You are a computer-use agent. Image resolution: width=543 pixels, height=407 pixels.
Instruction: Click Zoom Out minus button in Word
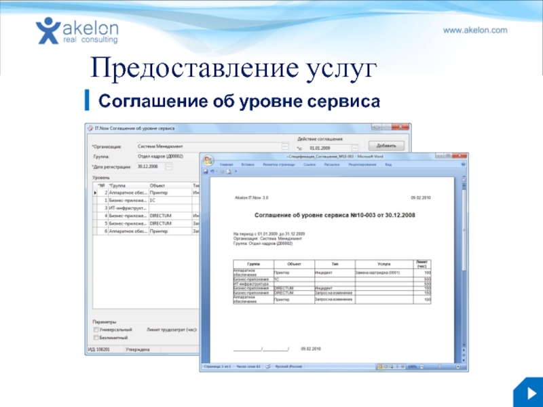click(422, 366)
